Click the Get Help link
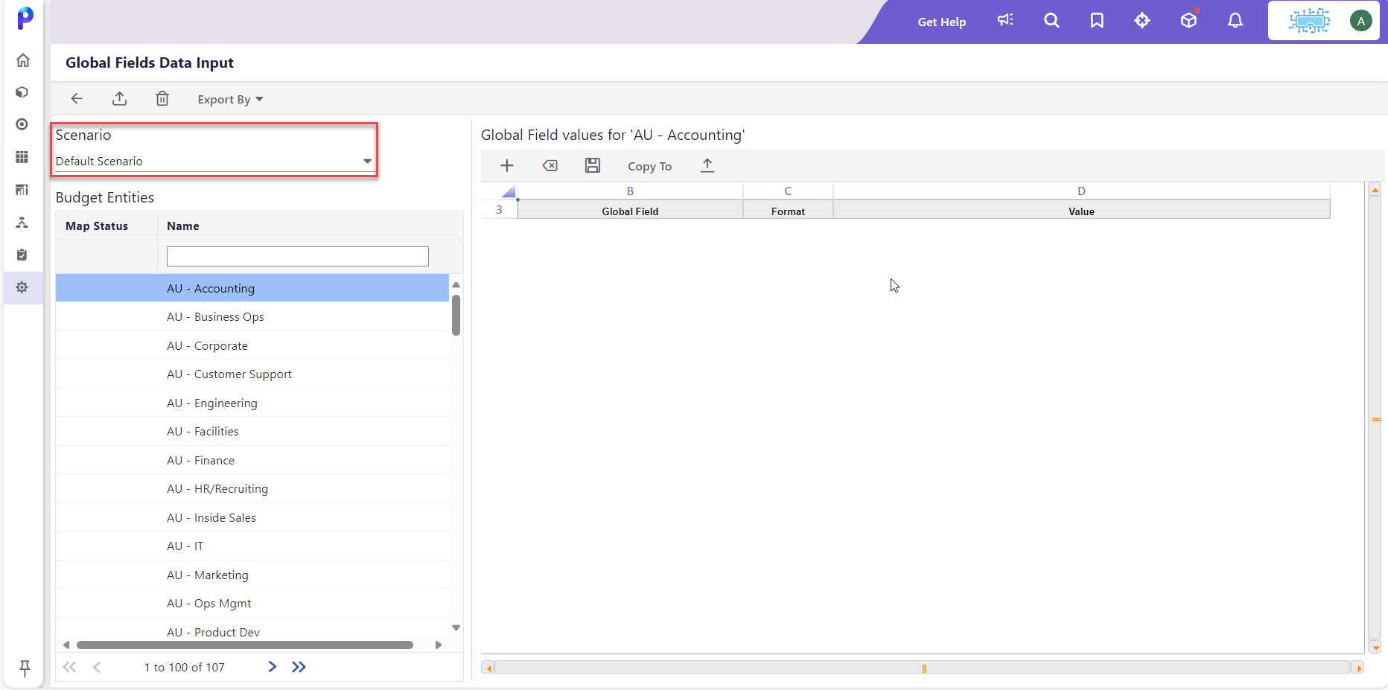1388x690 pixels. click(941, 22)
